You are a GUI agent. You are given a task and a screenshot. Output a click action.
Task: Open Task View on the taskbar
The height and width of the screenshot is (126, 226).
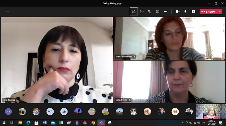pos(12,123)
